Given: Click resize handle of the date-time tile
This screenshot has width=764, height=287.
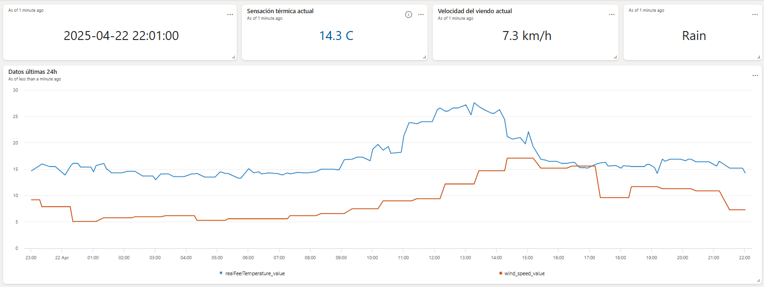Looking at the screenshot, I should click(233, 57).
